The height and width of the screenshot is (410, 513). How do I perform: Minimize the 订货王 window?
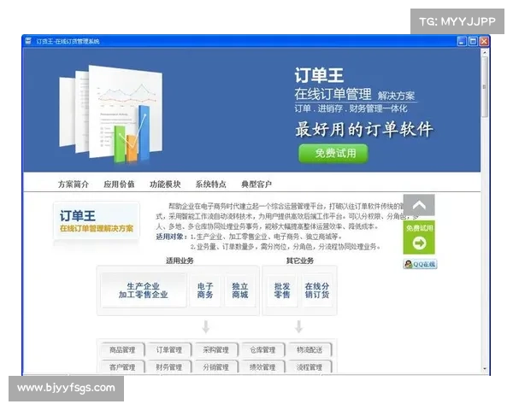462,41
